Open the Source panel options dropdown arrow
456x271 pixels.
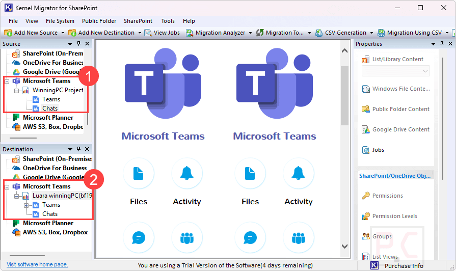tap(70, 44)
